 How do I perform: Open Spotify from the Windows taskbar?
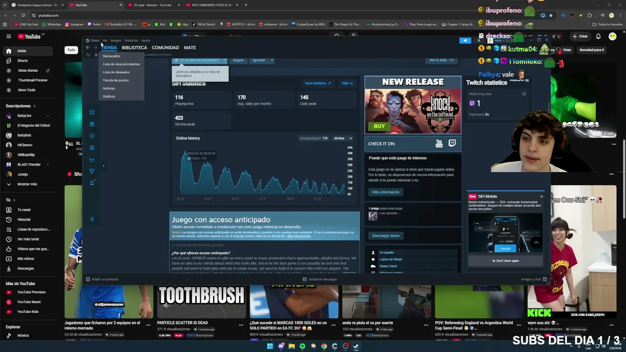click(x=302, y=347)
